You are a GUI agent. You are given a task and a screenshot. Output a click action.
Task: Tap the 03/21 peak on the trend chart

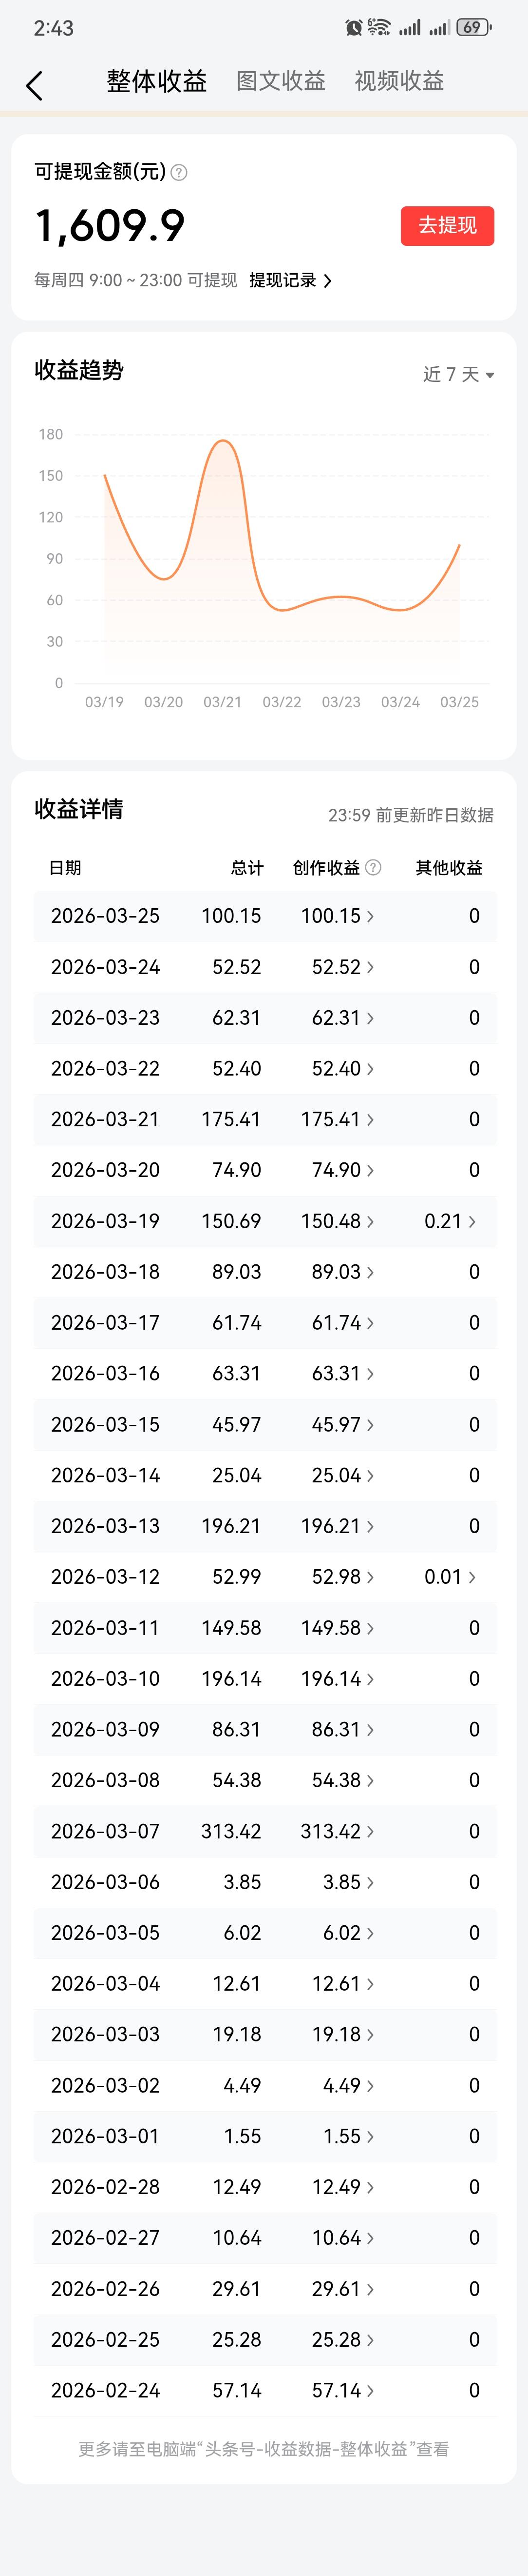[x=223, y=441]
